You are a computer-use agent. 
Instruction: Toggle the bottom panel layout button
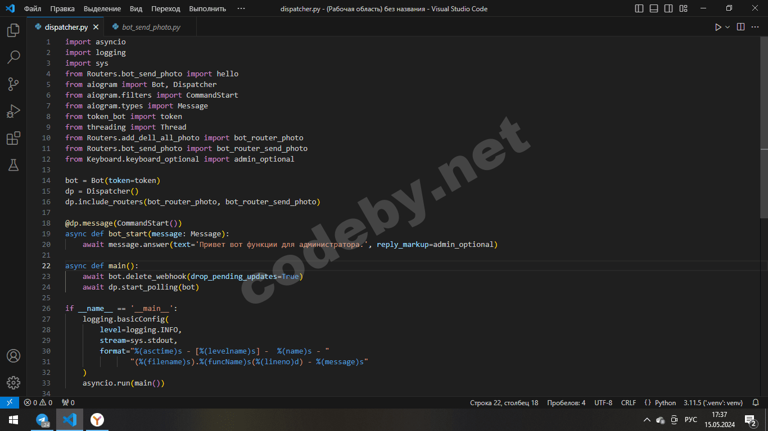tap(654, 8)
